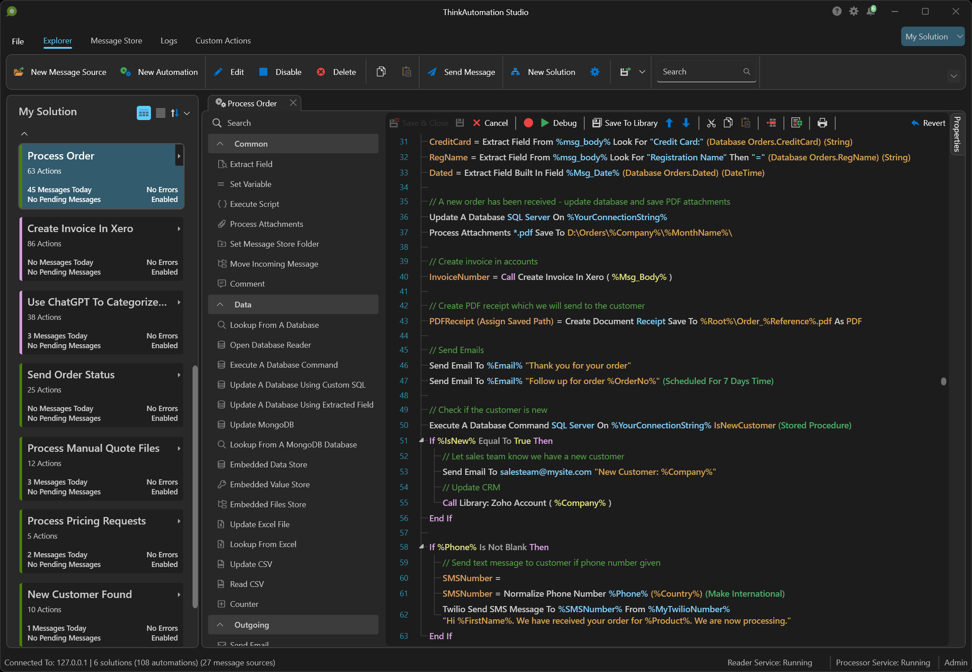Viewport: 972px width, 672px height.
Task: Toggle enabled status on Process Order automation
Action: 166,200
